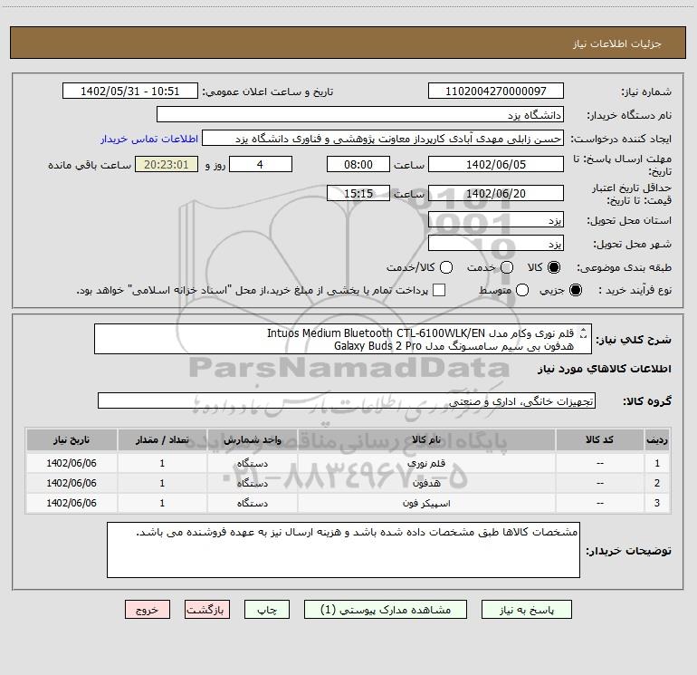Click ردیف column header
The image size is (697, 675).
(657, 440)
